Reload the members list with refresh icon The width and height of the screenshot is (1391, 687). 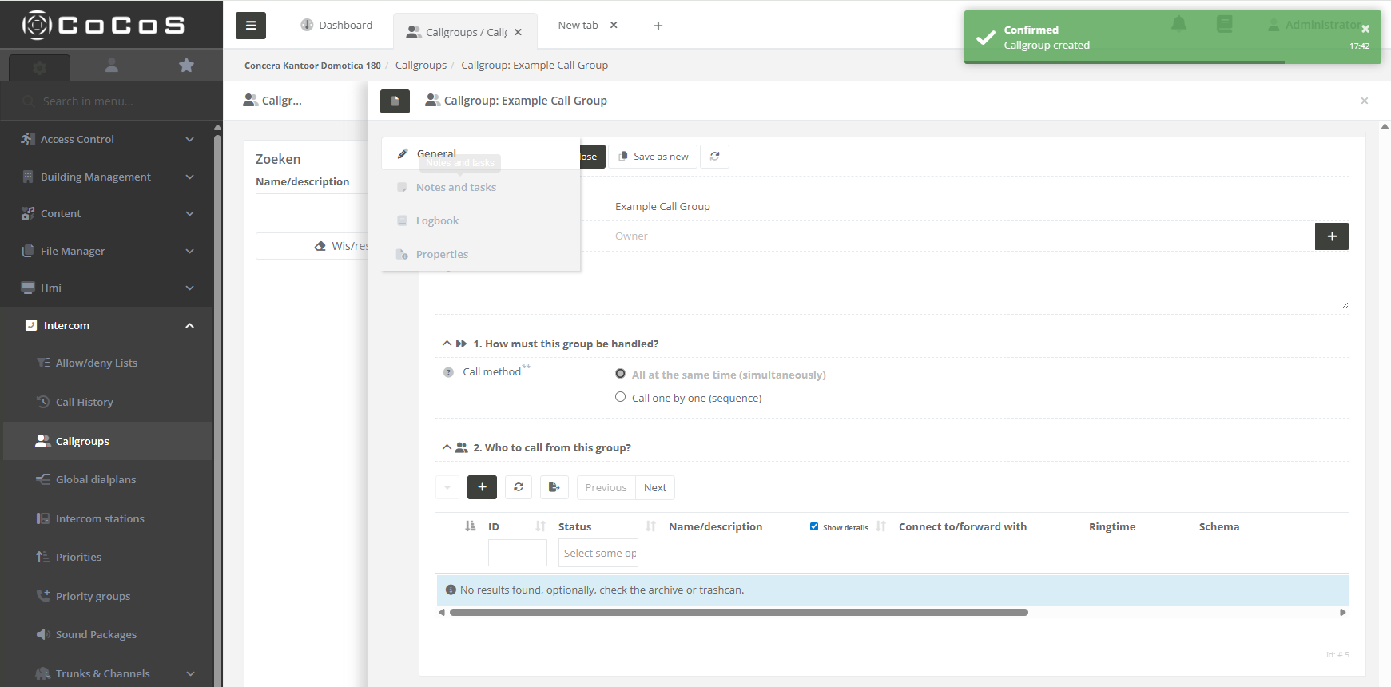point(518,487)
